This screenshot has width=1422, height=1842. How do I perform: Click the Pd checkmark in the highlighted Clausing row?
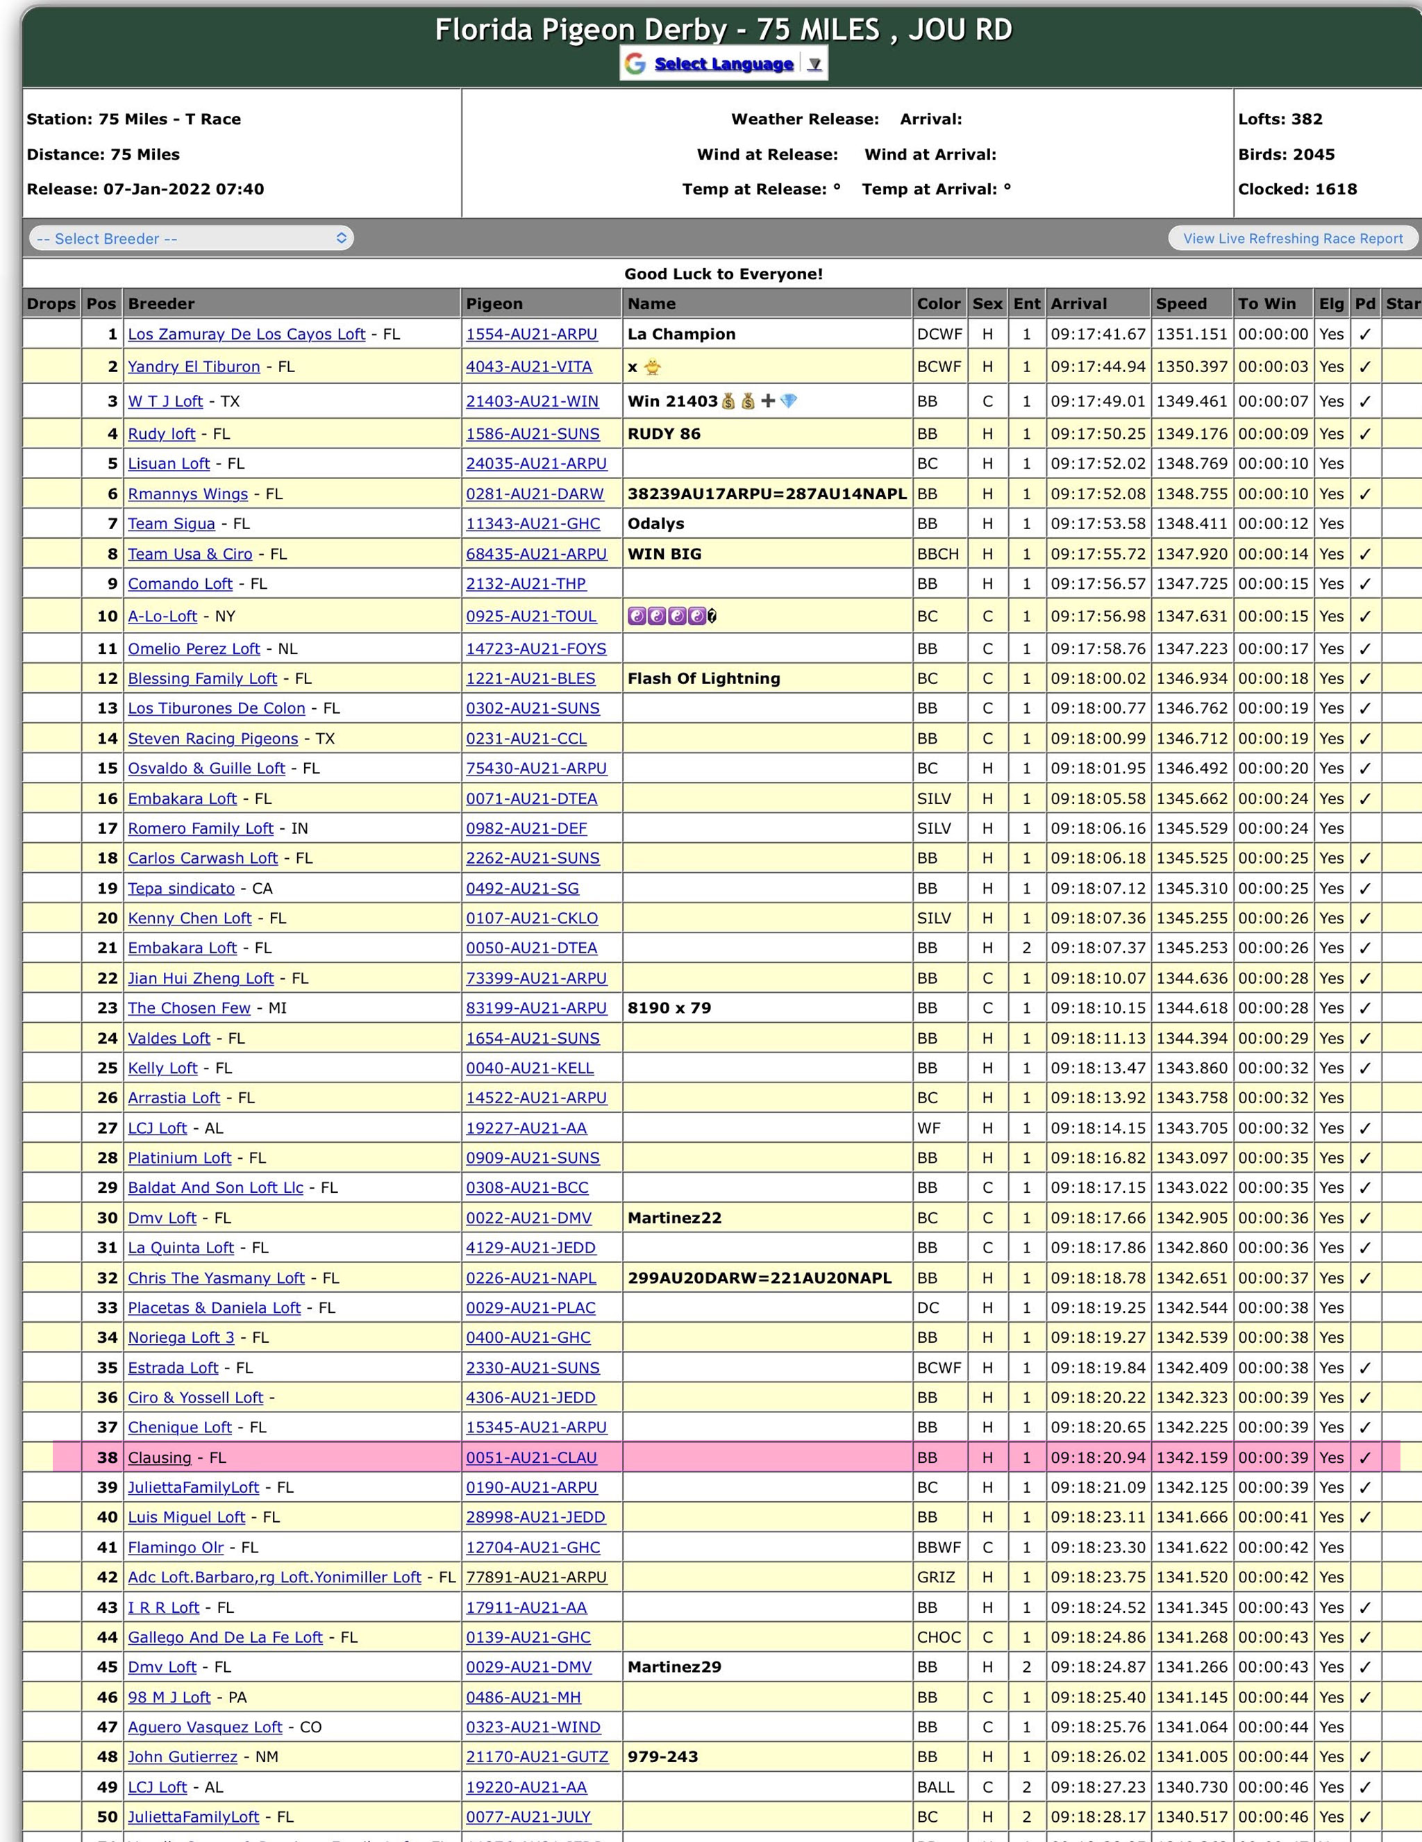pos(1364,1458)
